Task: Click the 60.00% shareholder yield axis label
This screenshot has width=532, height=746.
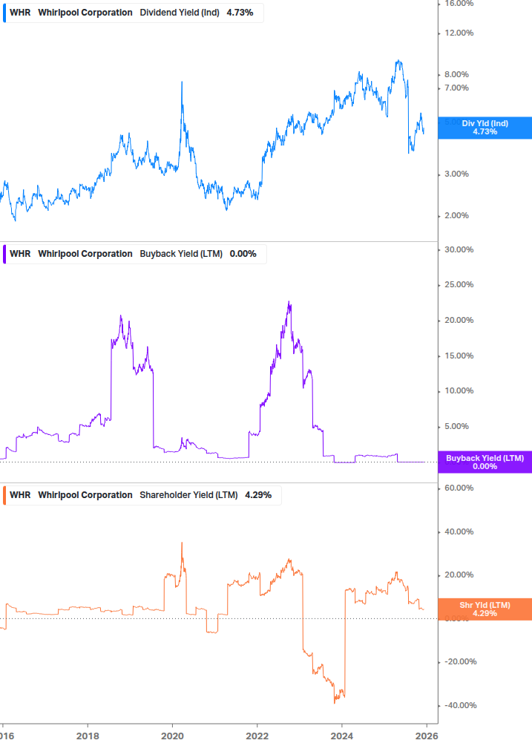Action: [459, 488]
